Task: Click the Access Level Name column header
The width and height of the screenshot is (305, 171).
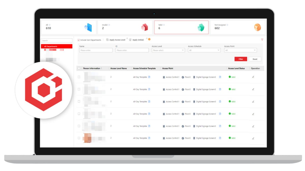Action: tap(118, 68)
